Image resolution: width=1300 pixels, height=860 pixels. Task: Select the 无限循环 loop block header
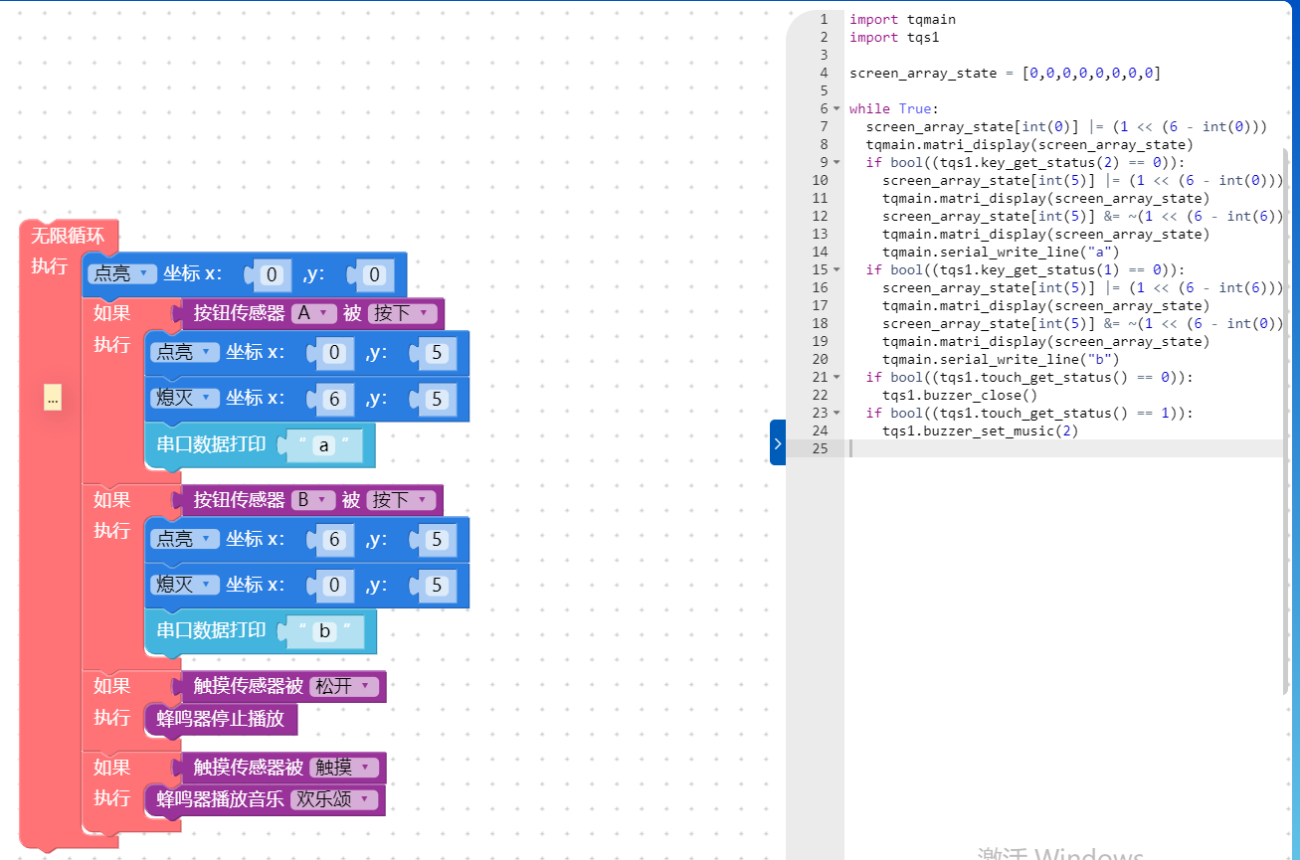[68, 237]
